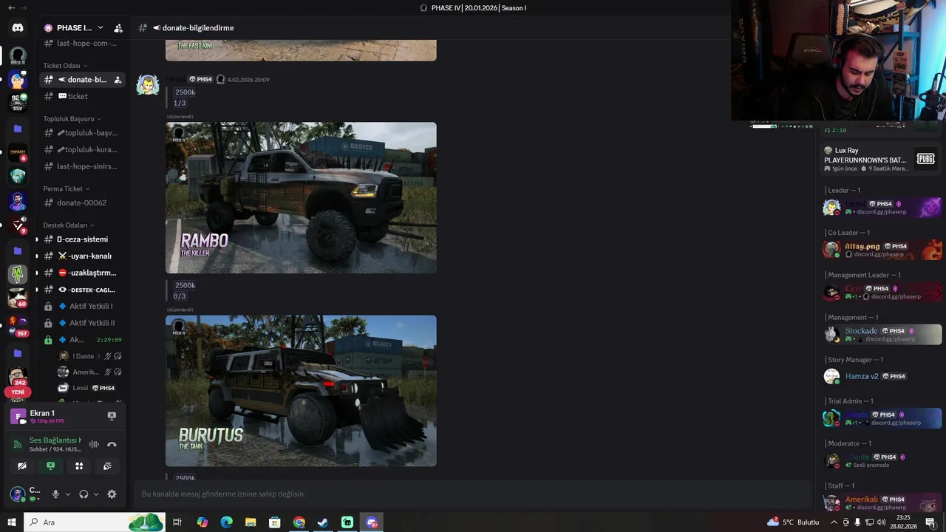Open Task View on taskbar

tap(177, 522)
